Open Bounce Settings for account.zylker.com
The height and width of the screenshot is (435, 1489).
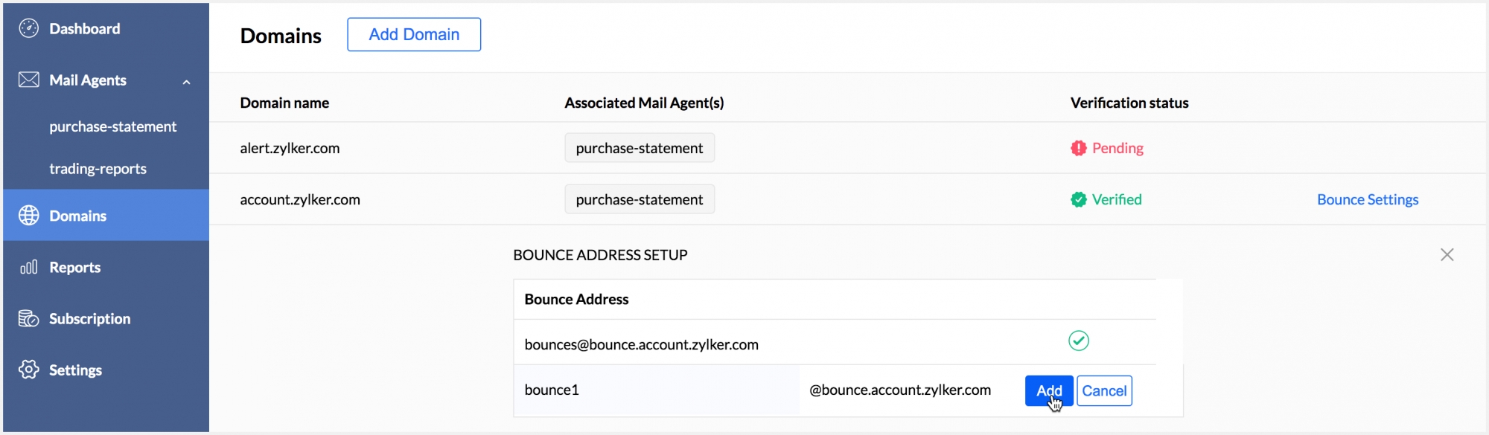pos(1367,199)
